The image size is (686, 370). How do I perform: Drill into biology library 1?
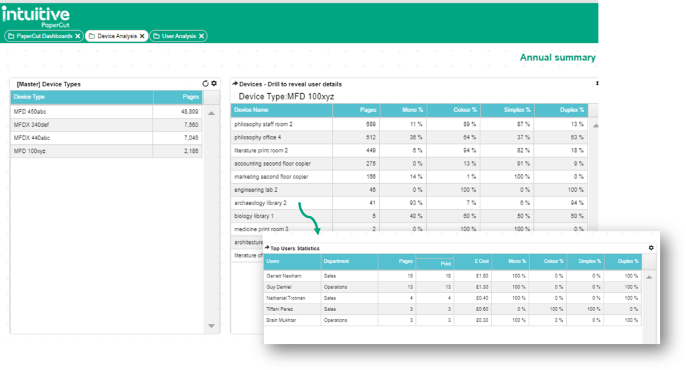coord(409,217)
